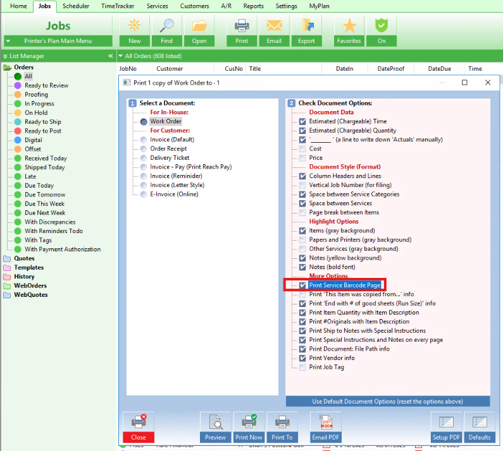Enable the Cost checkbox
Viewport: 503px width, 451px height.
point(302,148)
